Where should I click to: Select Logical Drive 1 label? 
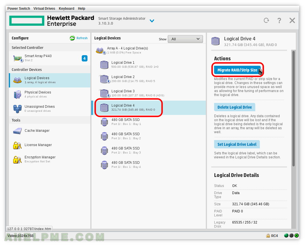(123, 63)
